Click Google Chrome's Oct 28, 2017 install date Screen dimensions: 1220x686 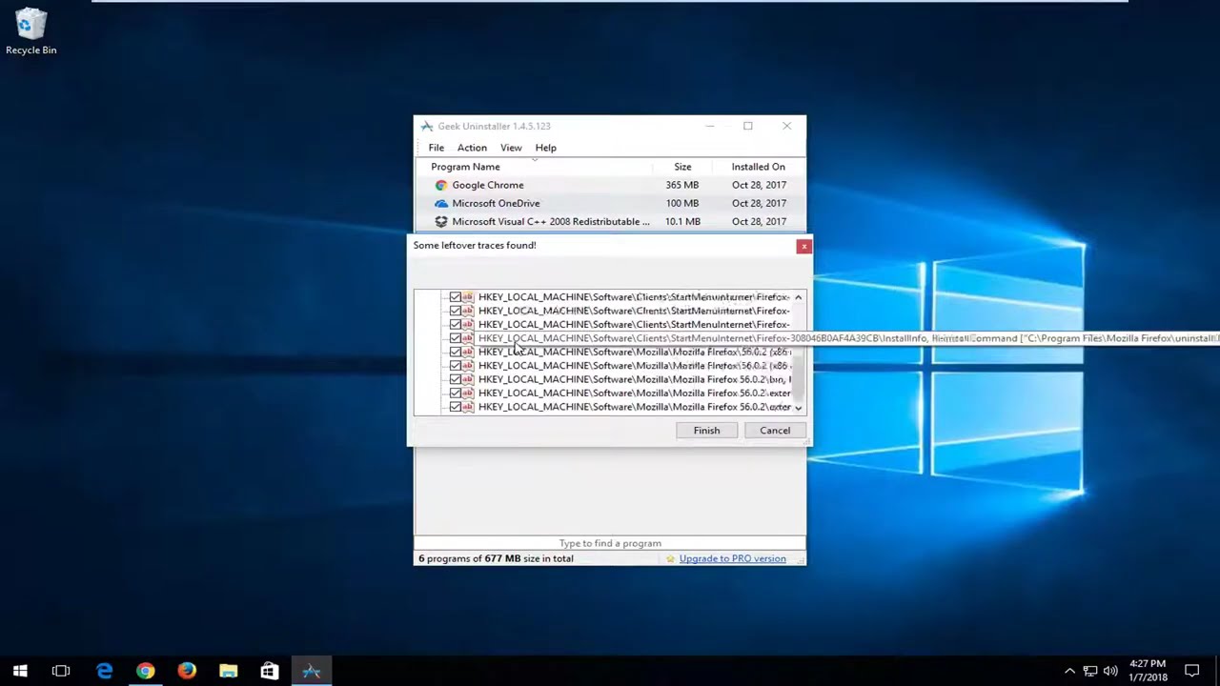[x=759, y=185]
